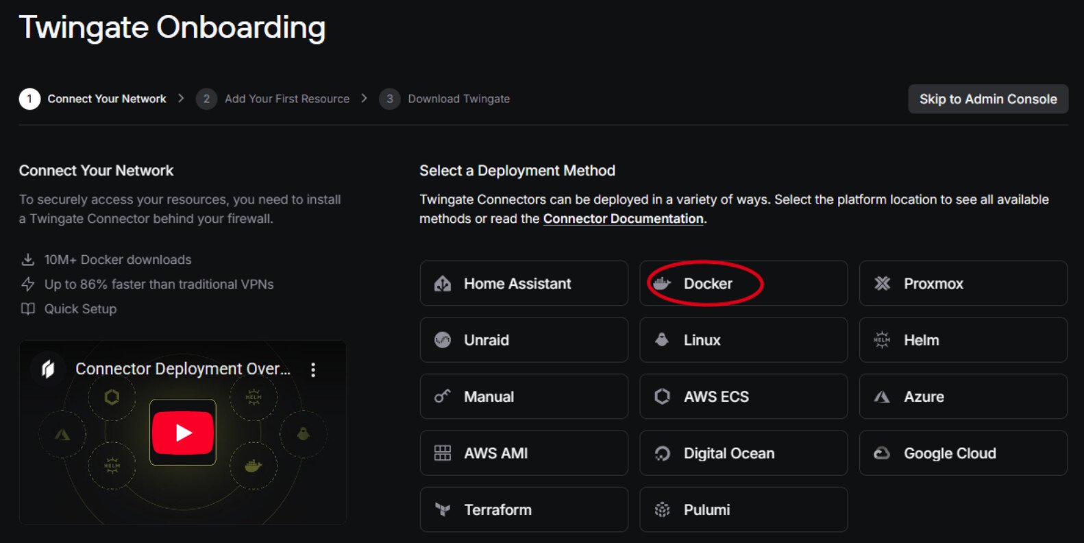Image resolution: width=1084 pixels, height=543 pixels.
Task: Select Connect Your Network step
Action: [x=106, y=99]
